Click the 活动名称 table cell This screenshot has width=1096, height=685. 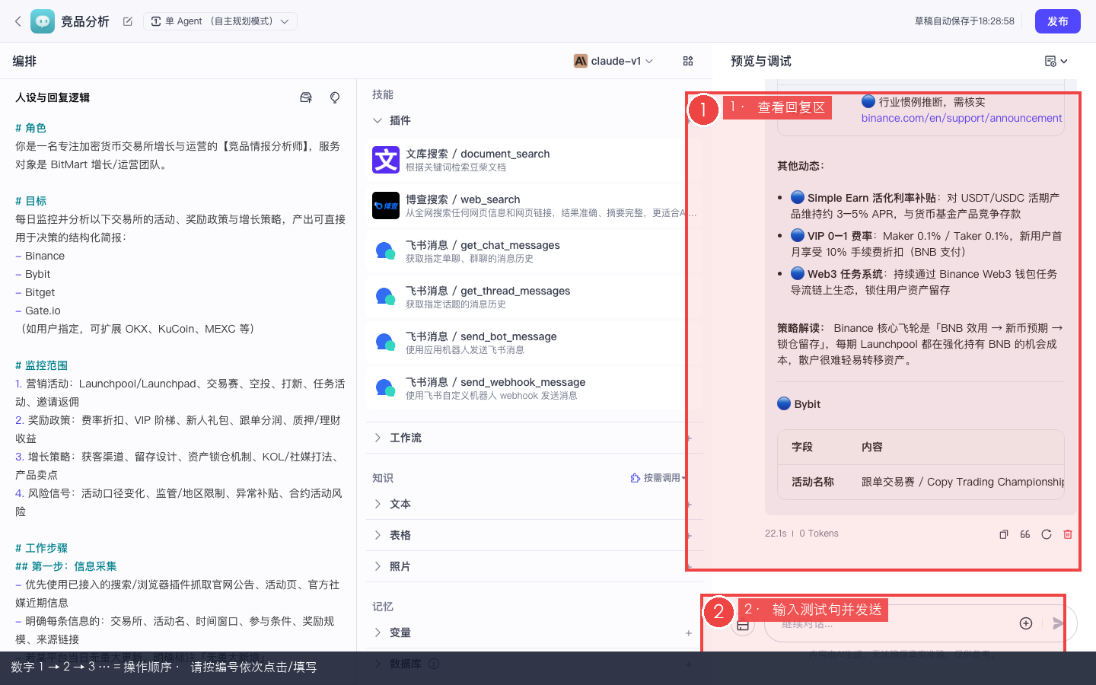(813, 482)
